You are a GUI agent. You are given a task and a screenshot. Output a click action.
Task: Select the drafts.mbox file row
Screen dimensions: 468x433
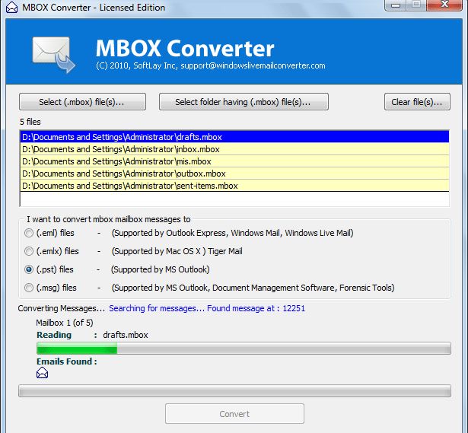(x=234, y=137)
